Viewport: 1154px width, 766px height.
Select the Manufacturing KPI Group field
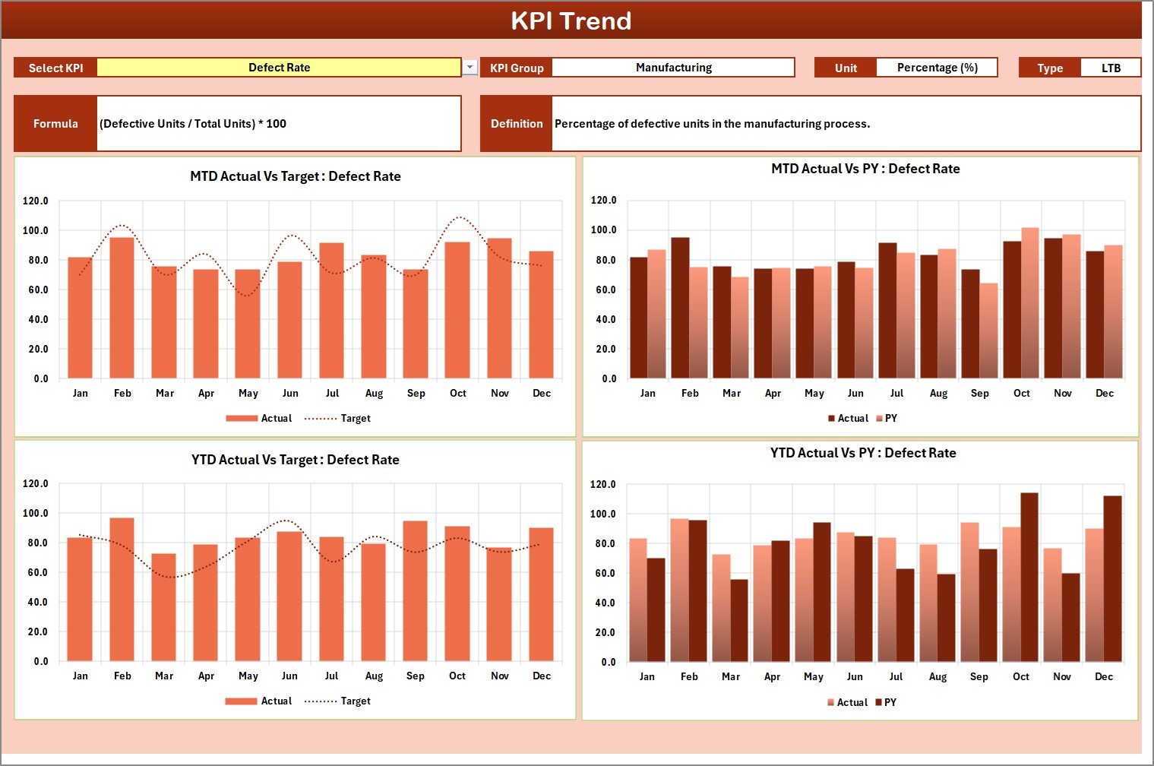point(673,68)
